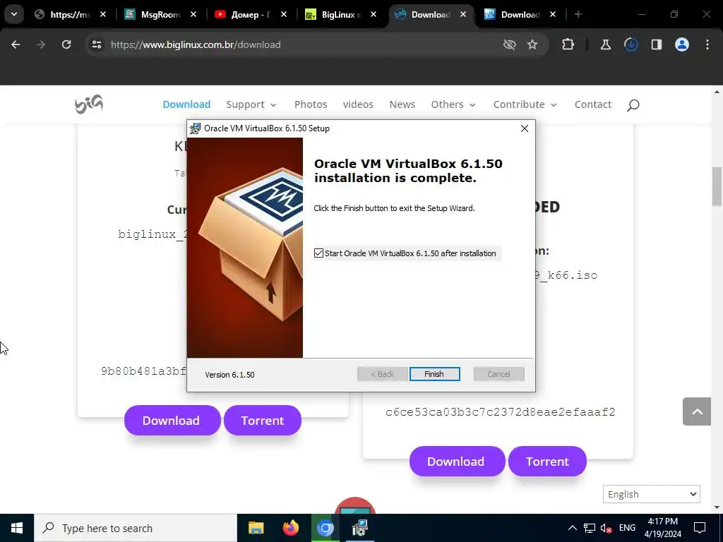Open the News nav link
723x542 pixels.
tap(402, 104)
